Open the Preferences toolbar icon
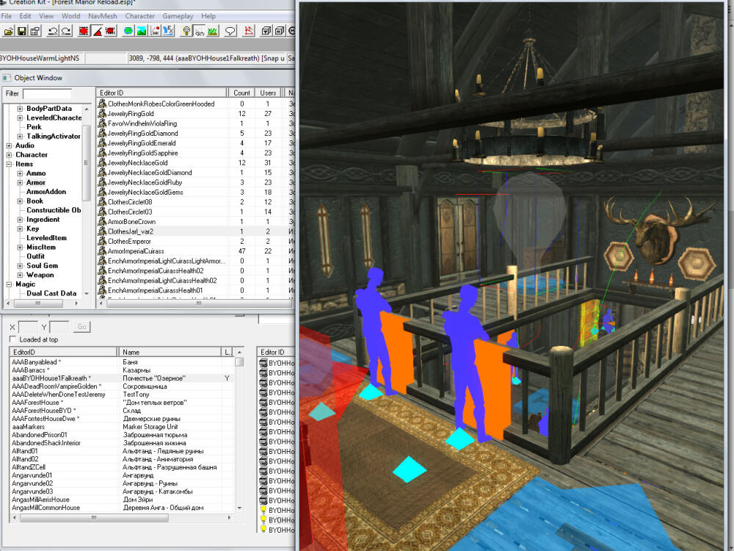The image size is (734, 551). coord(34,32)
